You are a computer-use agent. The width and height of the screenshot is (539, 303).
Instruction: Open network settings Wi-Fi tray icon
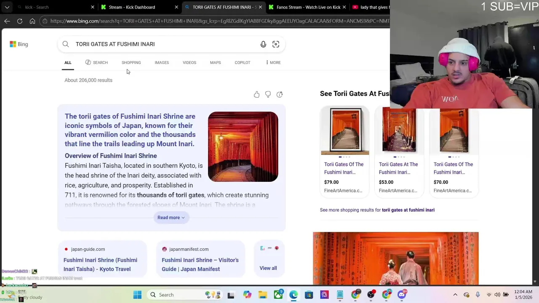489,295
